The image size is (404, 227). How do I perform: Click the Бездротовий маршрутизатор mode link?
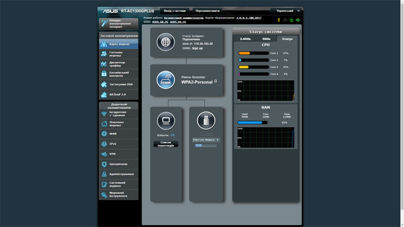pyautogui.click(x=183, y=18)
